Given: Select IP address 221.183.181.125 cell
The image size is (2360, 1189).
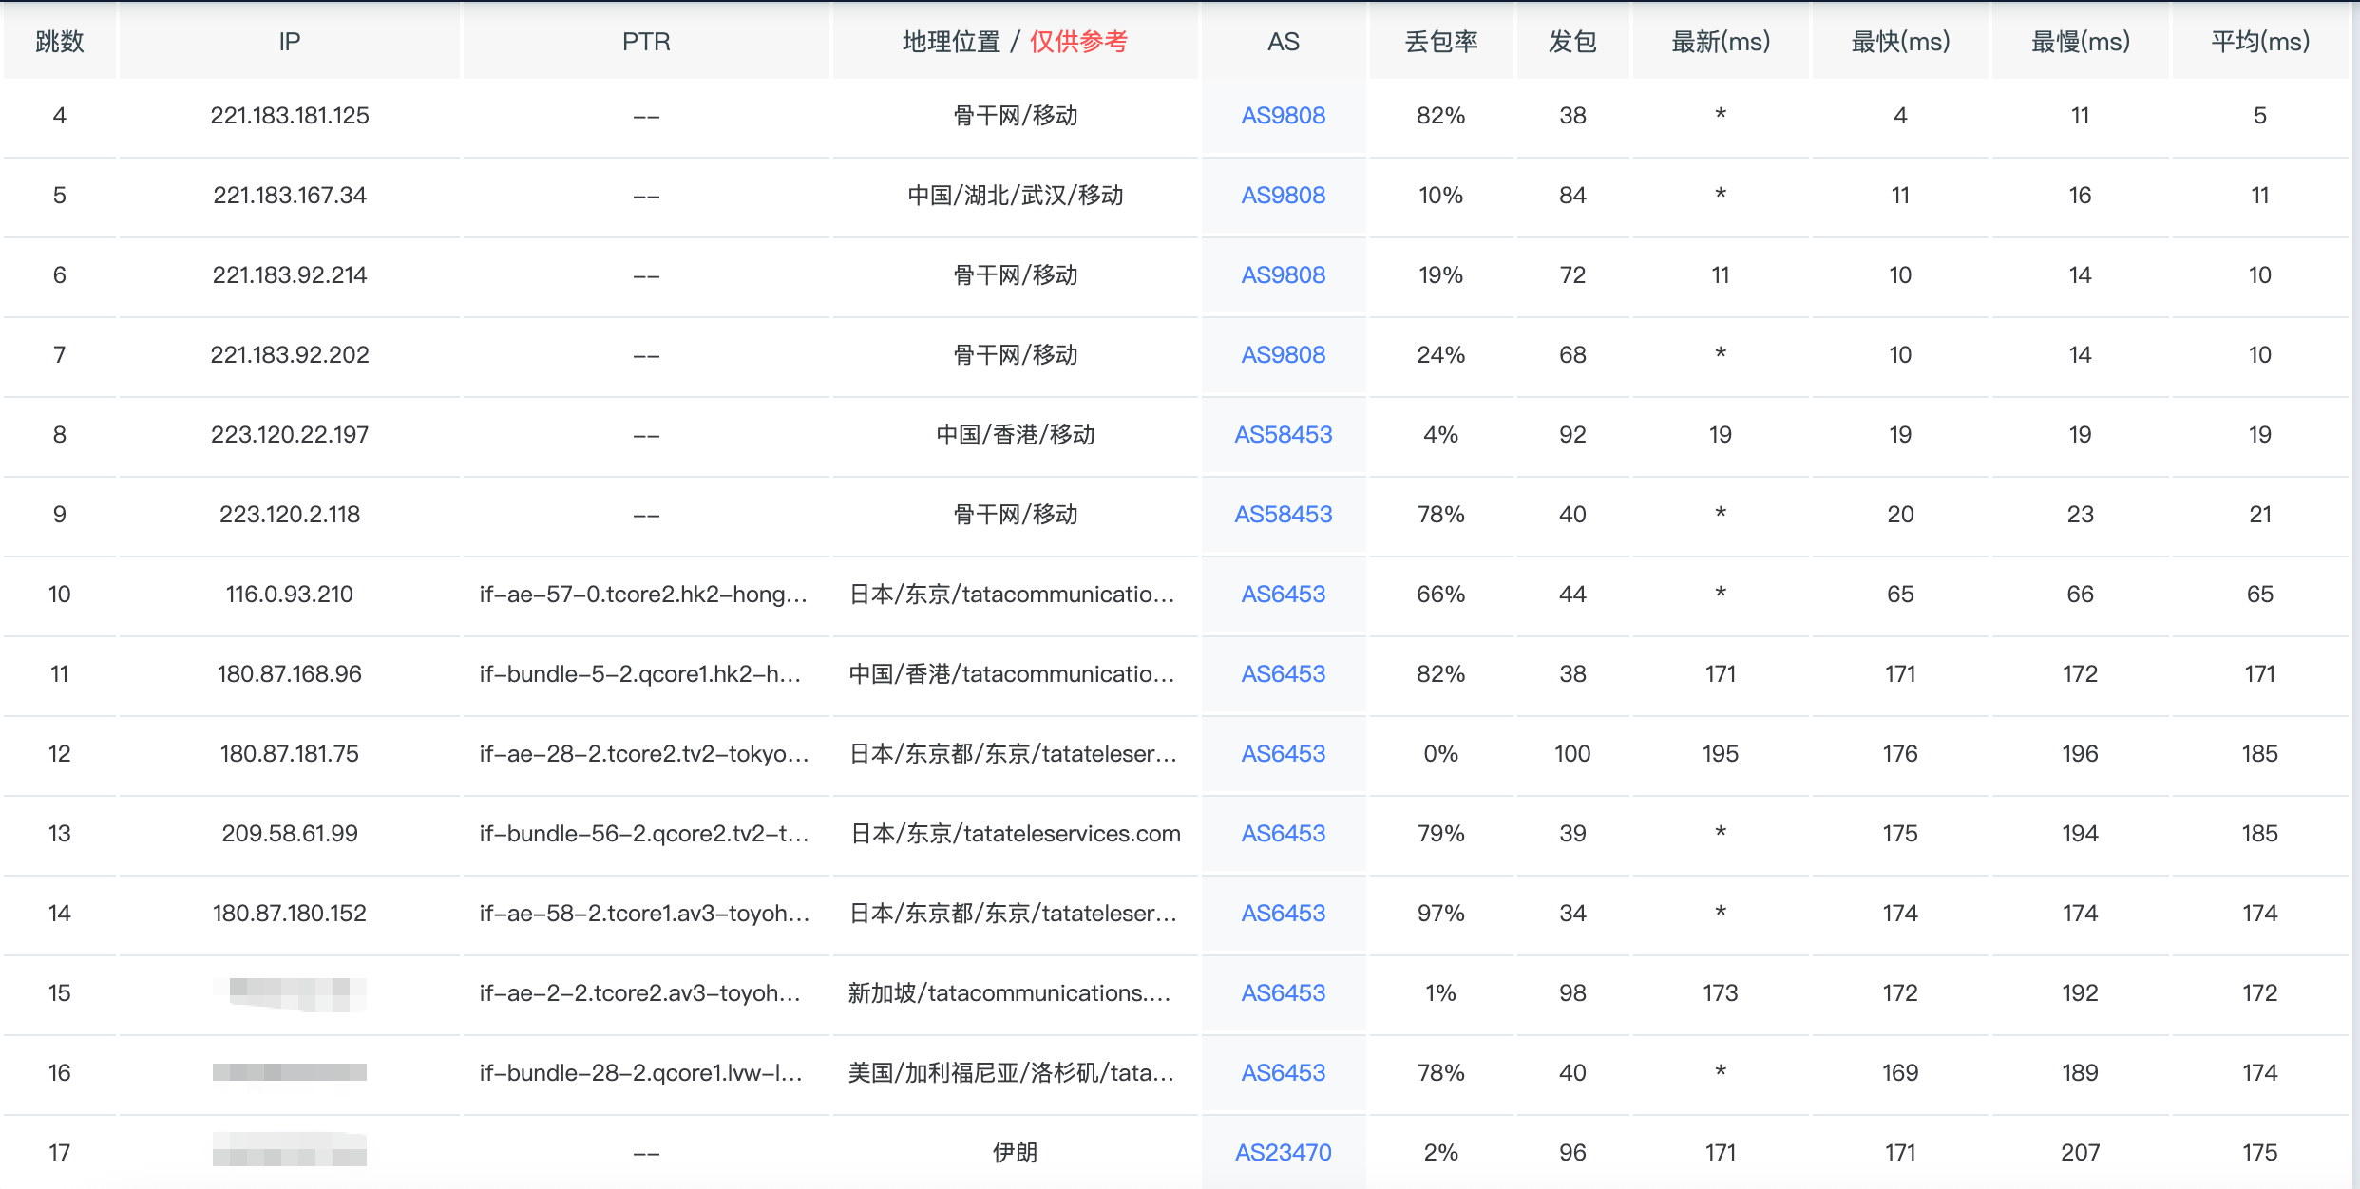Looking at the screenshot, I should [x=290, y=116].
